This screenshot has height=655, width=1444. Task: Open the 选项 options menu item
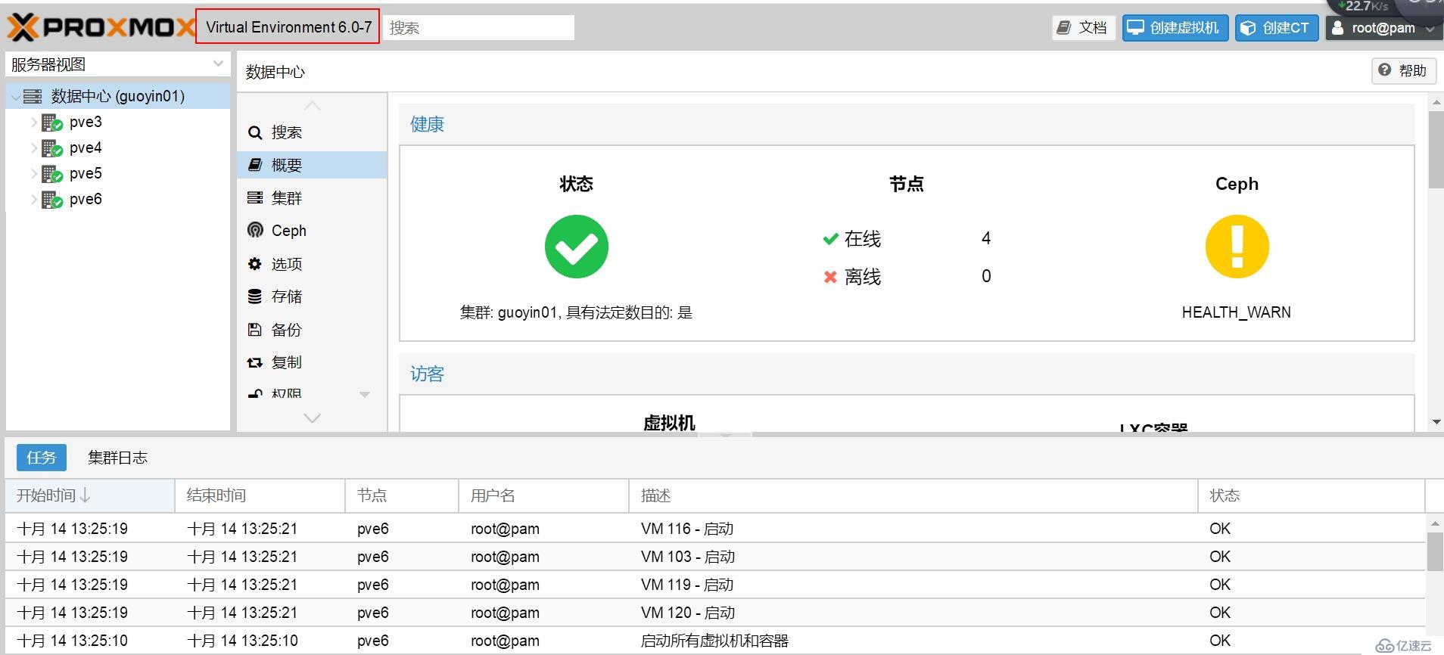[x=312, y=263]
